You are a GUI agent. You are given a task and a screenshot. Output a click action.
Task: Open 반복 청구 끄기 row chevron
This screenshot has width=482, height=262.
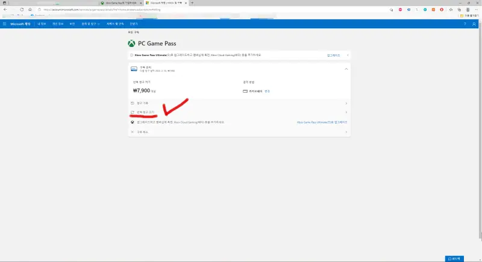pos(346,113)
